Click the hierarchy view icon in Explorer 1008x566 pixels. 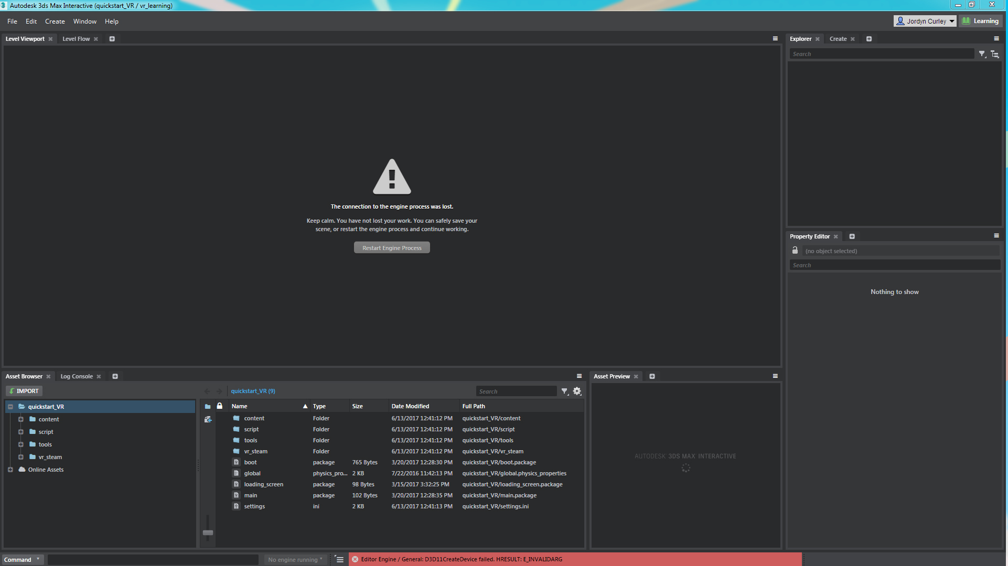click(x=995, y=54)
